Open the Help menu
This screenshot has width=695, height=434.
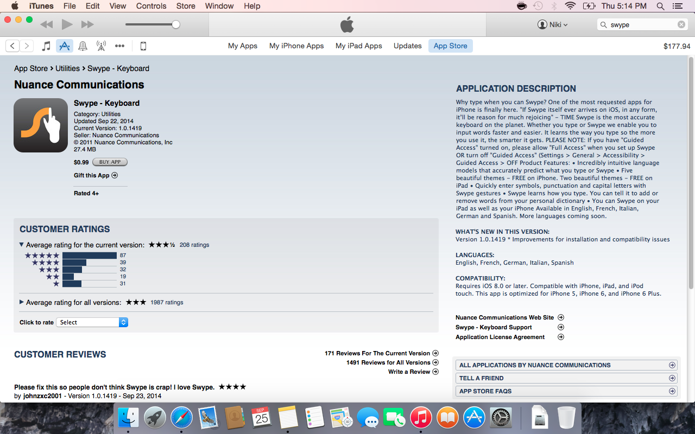click(x=252, y=6)
